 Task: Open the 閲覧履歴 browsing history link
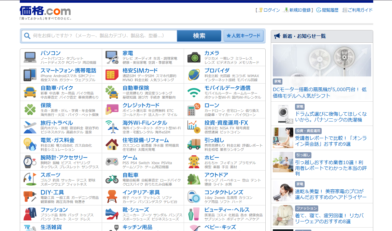tap(330, 10)
